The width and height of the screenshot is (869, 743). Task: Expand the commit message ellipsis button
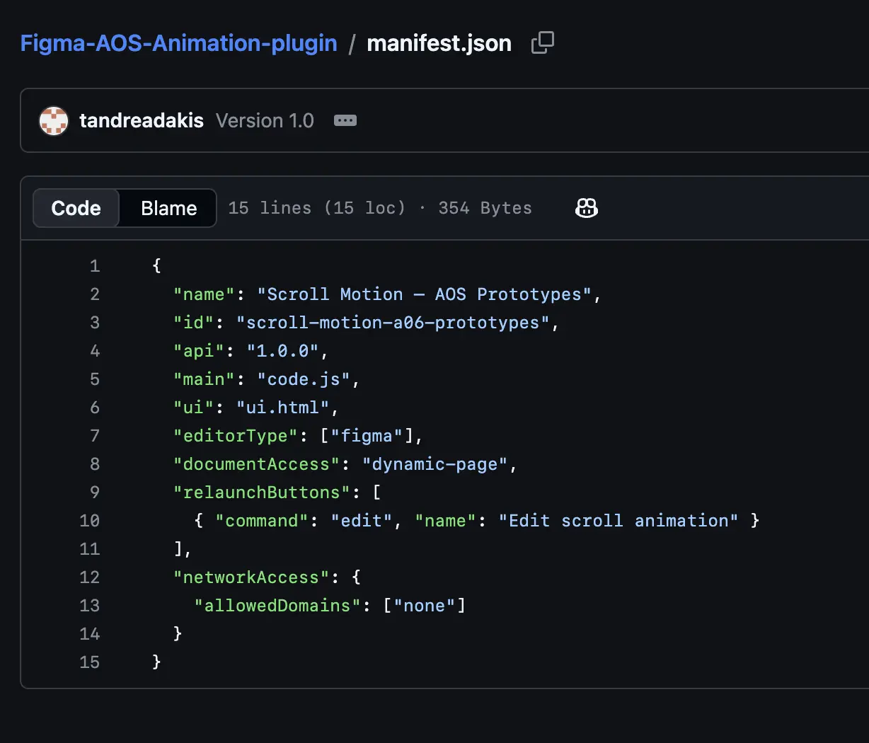pyautogui.click(x=345, y=120)
